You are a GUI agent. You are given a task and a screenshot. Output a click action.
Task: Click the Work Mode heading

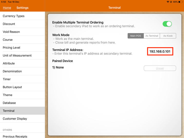coord(61,35)
